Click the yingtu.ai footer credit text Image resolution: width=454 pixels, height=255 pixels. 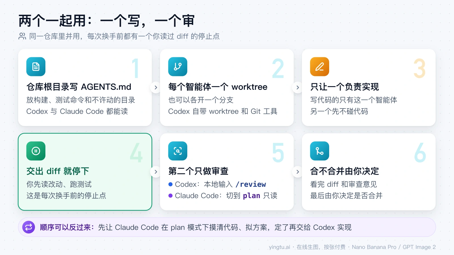pyautogui.click(x=352, y=247)
